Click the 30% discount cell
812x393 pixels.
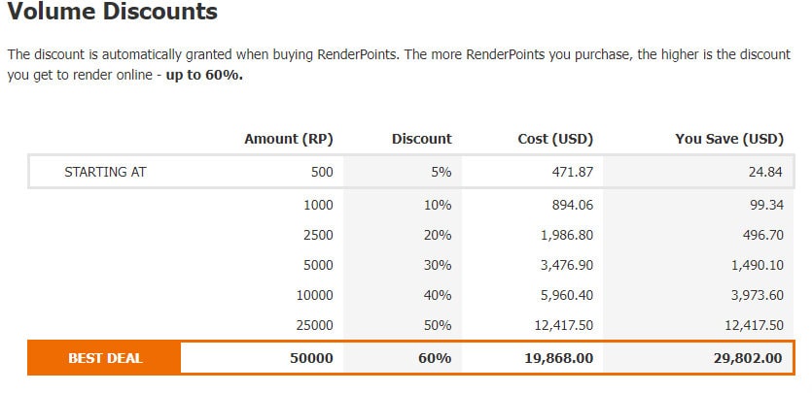tap(438, 265)
